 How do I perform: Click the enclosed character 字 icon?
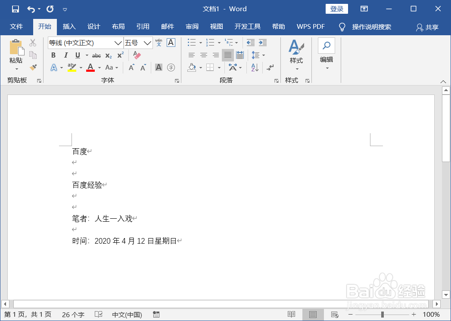coord(171,67)
